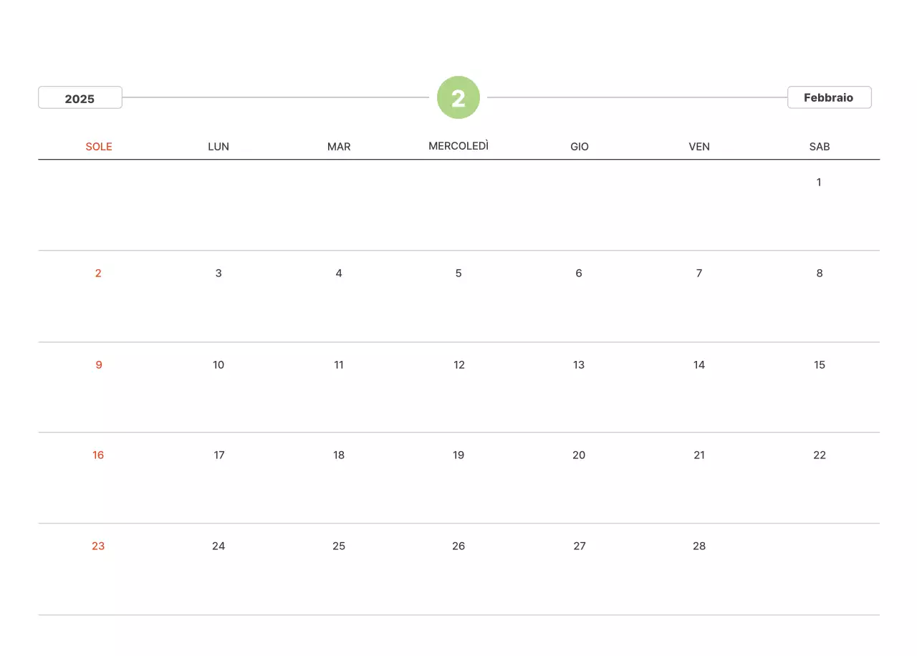This screenshot has height=656, width=917.
Task: Click the SAB column header
Action: [x=820, y=147]
